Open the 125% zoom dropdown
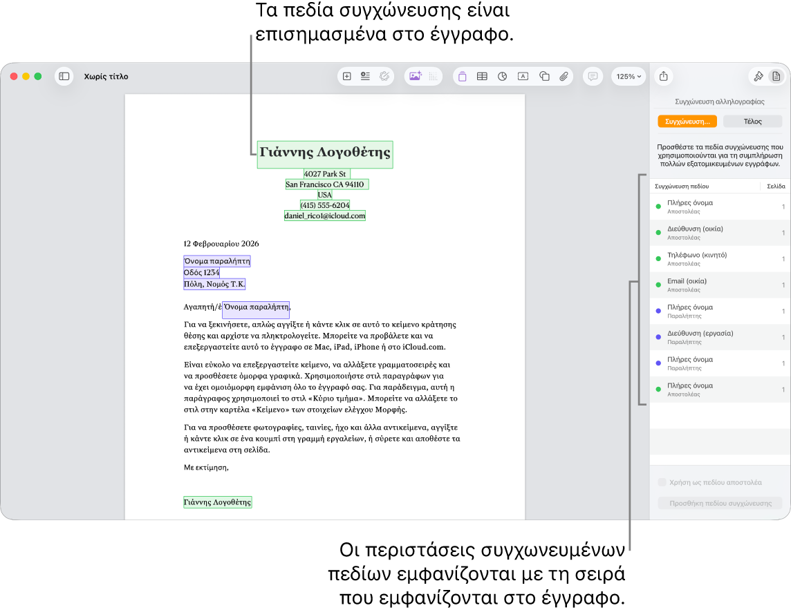The height and width of the screenshot is (610, 791). 629,76
